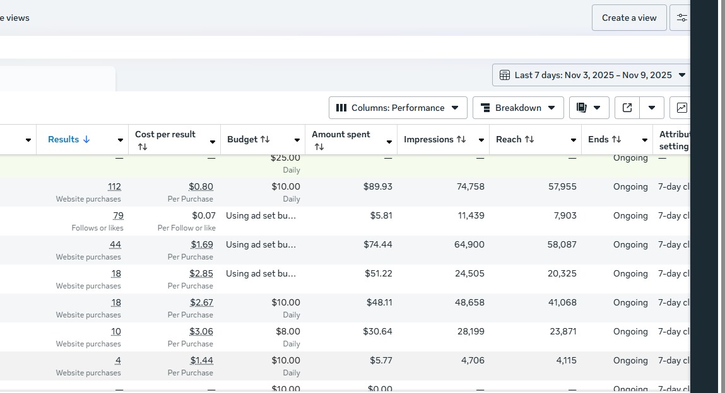Open the Last 7 days date range picker
Screen dimensions: 725x393
pos(592,75)
